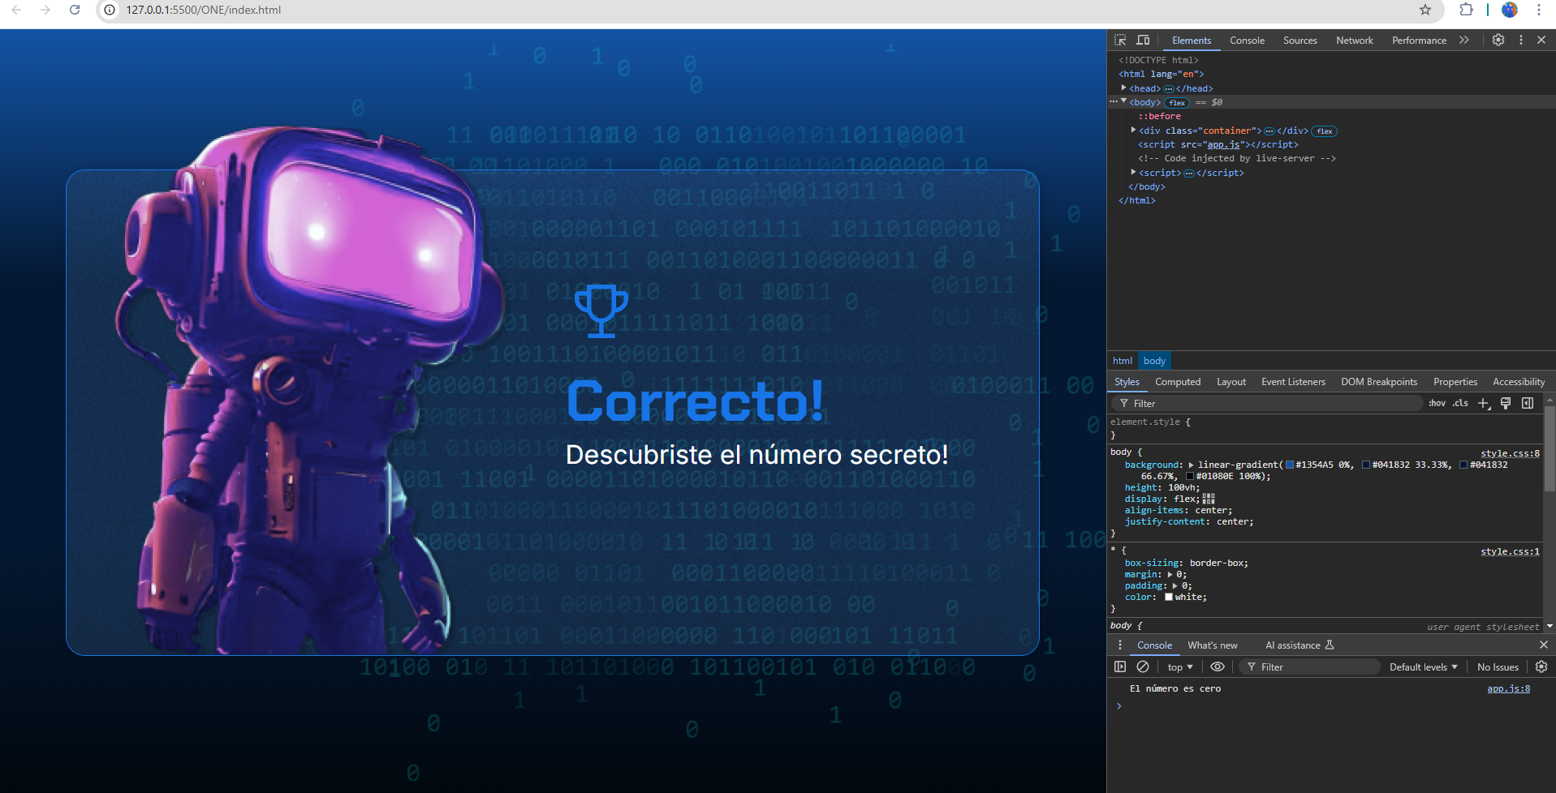Expand the margin shorthand property
This screenshot has width=1556, height=793.
tap(1170, 574)
